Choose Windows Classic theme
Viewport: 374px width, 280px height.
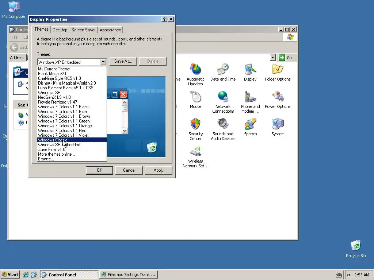(x=72, y=140)
